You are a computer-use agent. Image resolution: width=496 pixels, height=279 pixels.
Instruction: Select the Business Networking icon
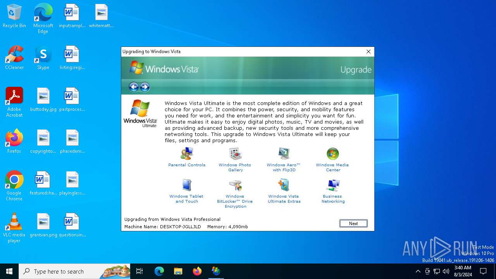click(333, 185)
